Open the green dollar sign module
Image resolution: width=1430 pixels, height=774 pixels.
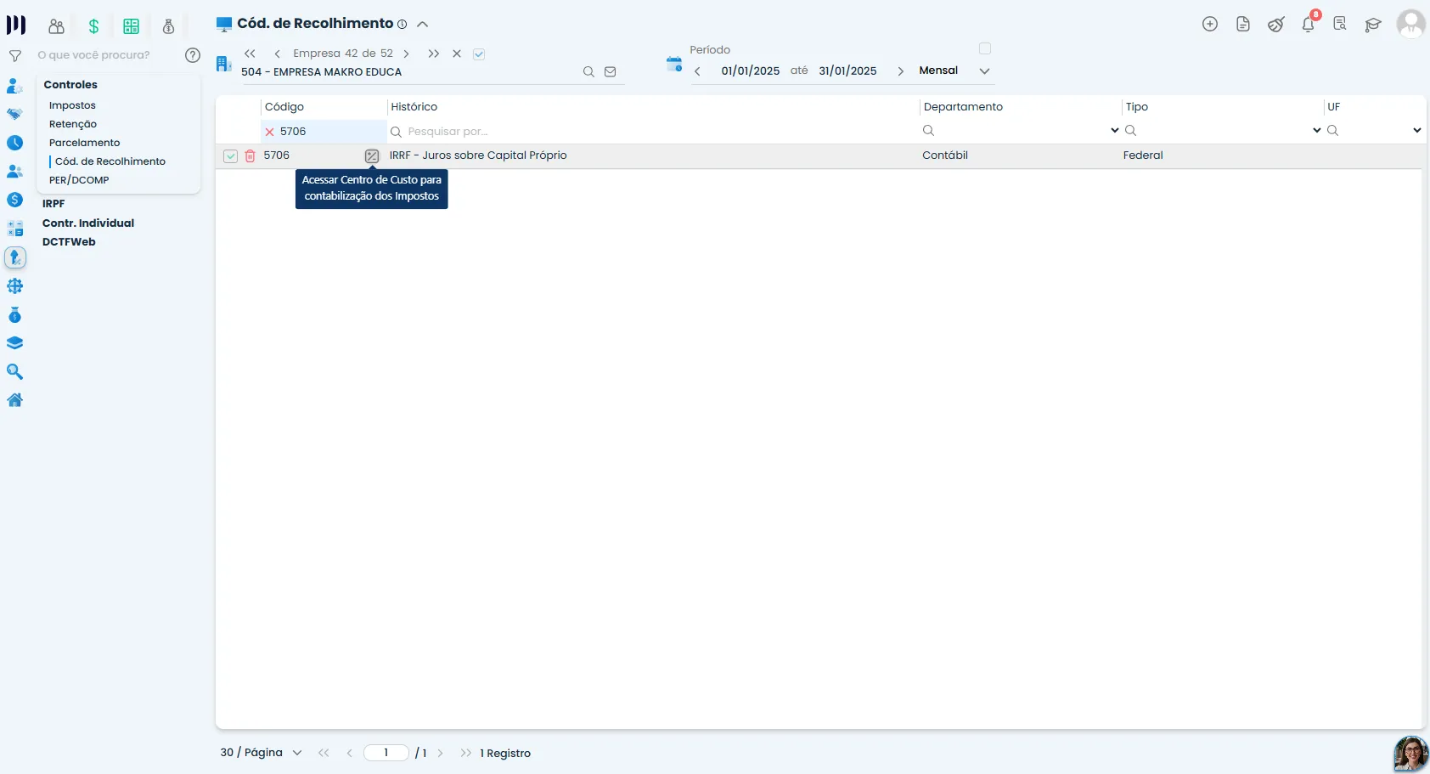pos(93,26)
